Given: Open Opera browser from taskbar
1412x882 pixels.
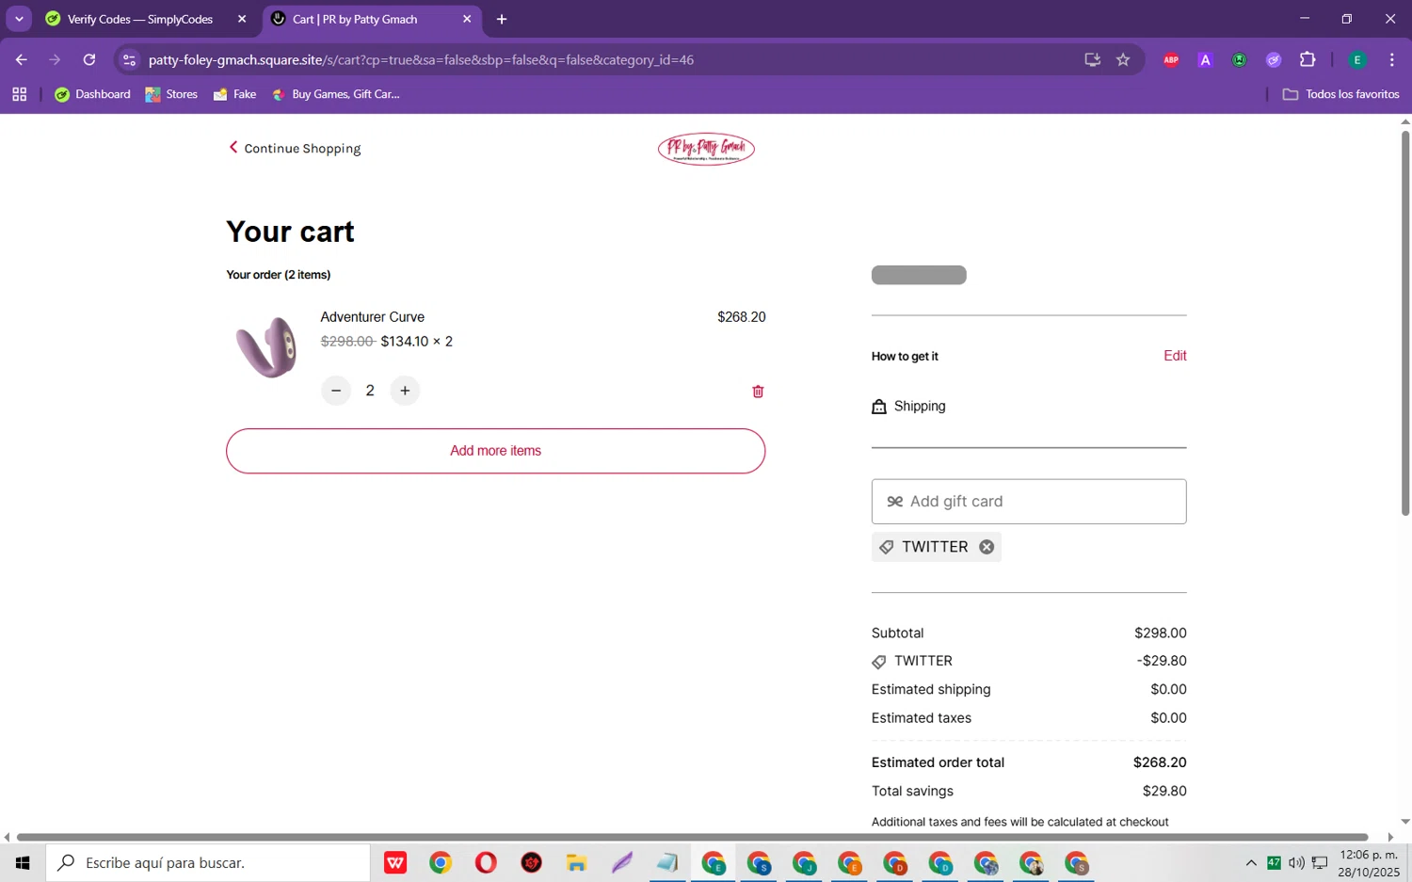Looking at the screenshot, I should click(x=486, y=862).
